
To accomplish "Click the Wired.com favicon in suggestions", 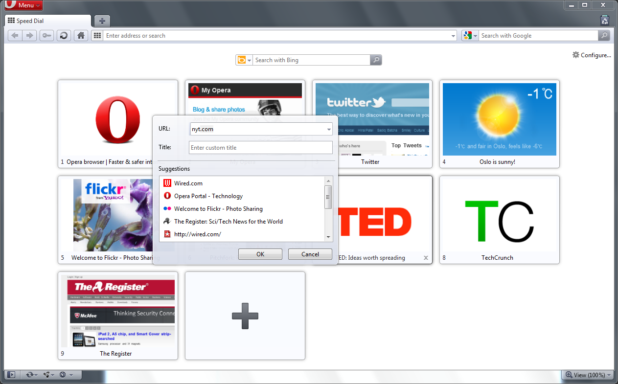I will 167,183.
